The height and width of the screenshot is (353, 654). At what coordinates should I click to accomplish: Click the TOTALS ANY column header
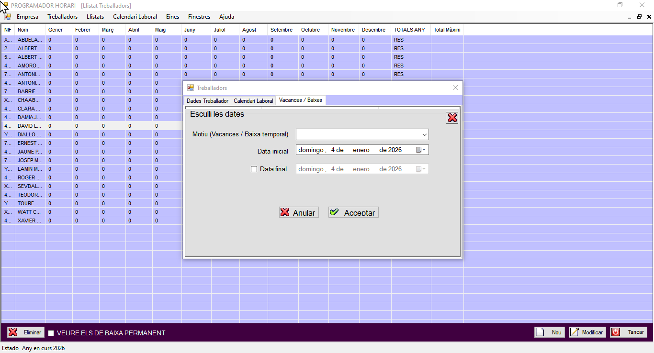(x=409, y=30)
